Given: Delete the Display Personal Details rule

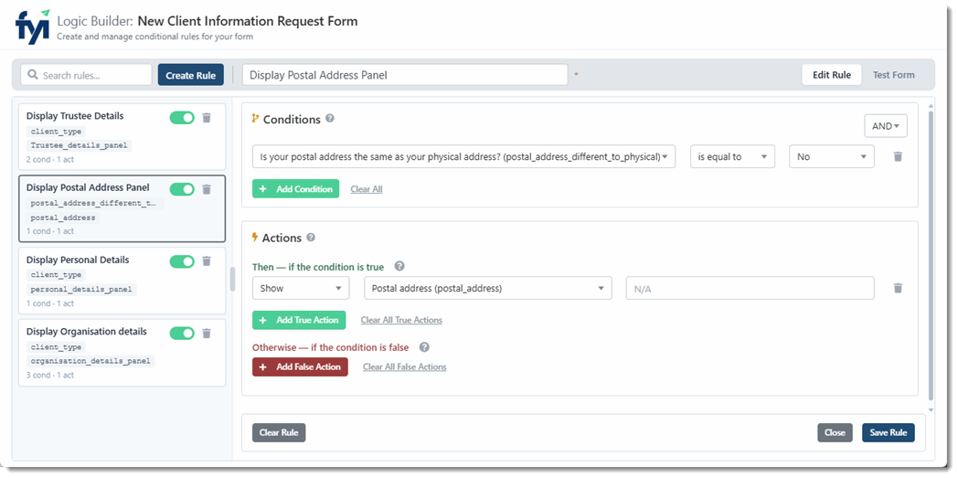Looking at the screenshot, I should (207, 261).
